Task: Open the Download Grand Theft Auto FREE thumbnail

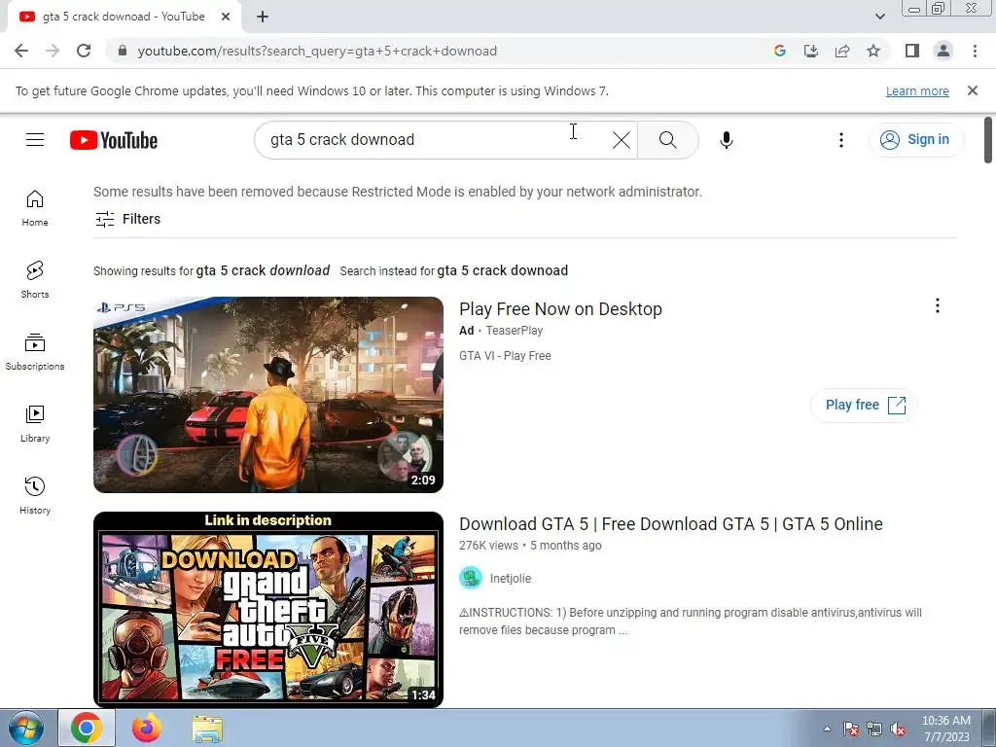Action: coord(268,609)
